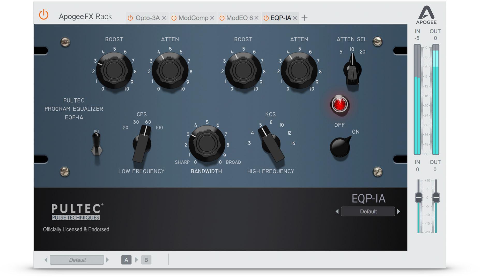This screenshot has width=480, height=277.
Task: Click the main FX Rack power icon
Action: (43, 16)
